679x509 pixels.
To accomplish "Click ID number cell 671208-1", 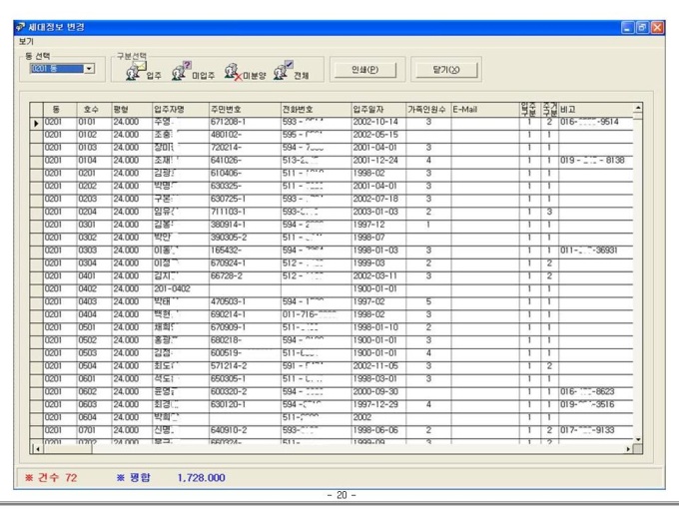I will pos(245,123).
